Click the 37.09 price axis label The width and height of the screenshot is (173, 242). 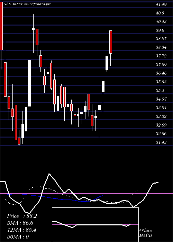click(x=161, y=65)
